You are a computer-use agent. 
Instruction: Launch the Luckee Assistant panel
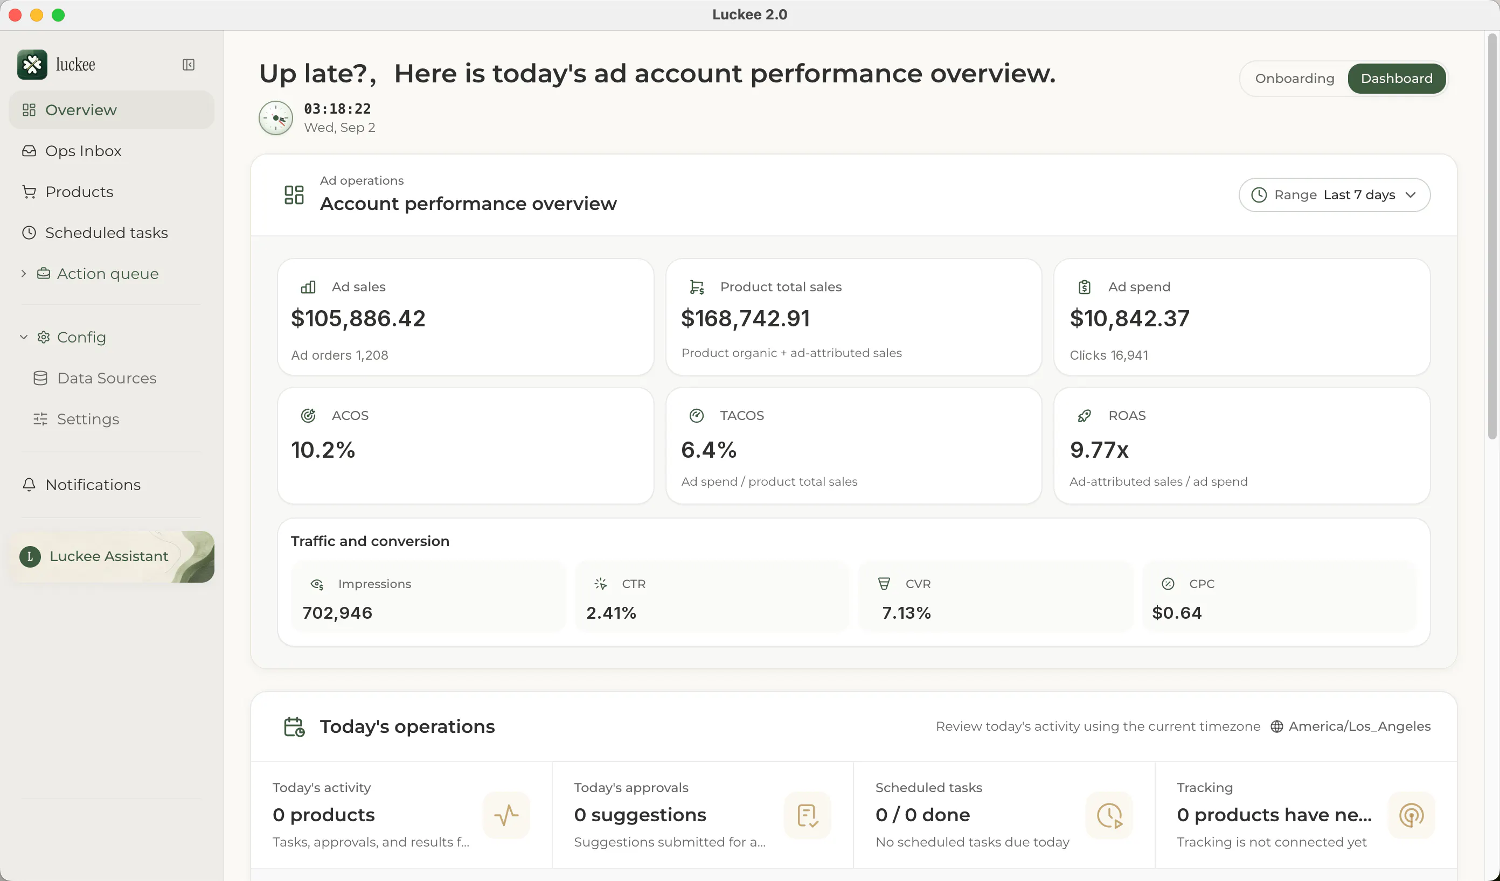112,556
